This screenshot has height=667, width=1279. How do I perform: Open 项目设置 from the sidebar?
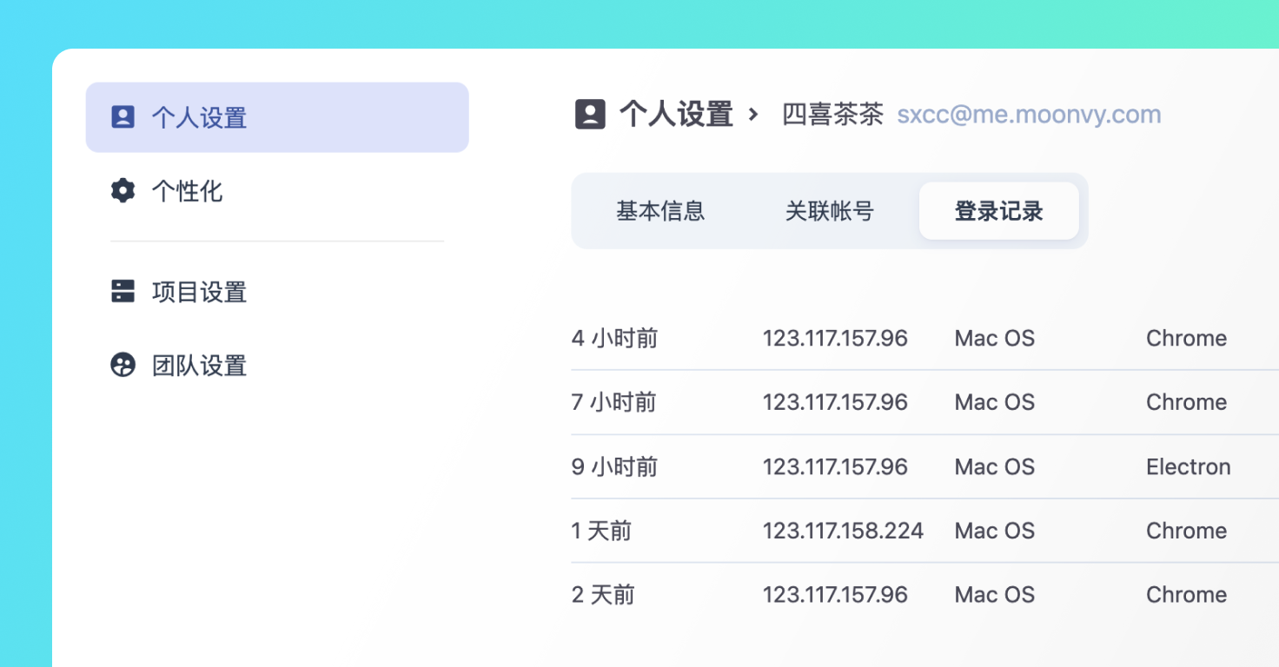(197, 292)
